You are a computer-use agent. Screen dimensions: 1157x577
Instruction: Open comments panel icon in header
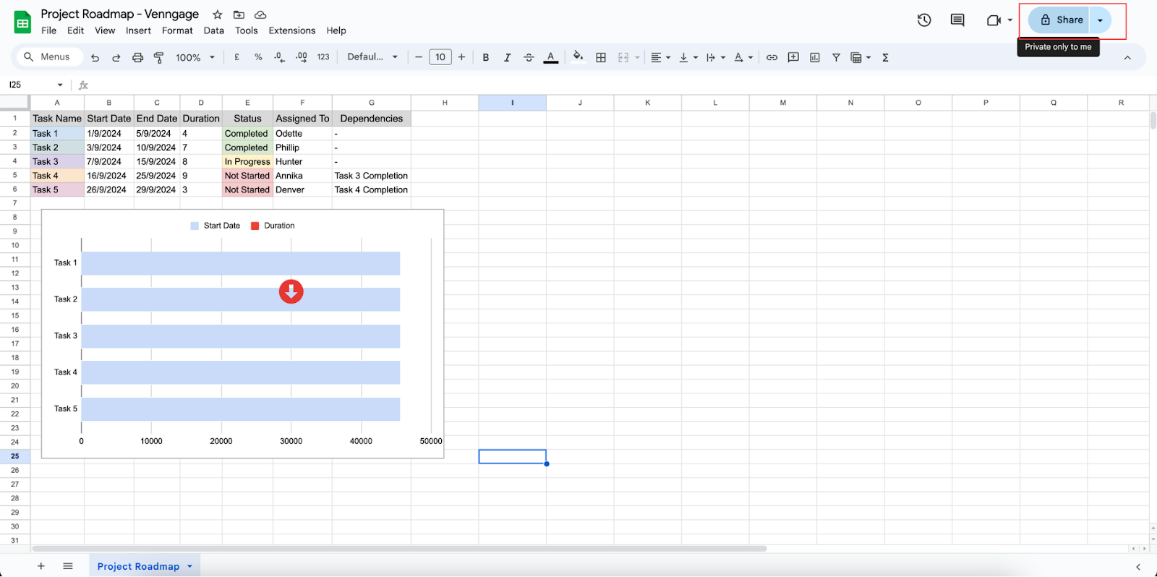957,20
